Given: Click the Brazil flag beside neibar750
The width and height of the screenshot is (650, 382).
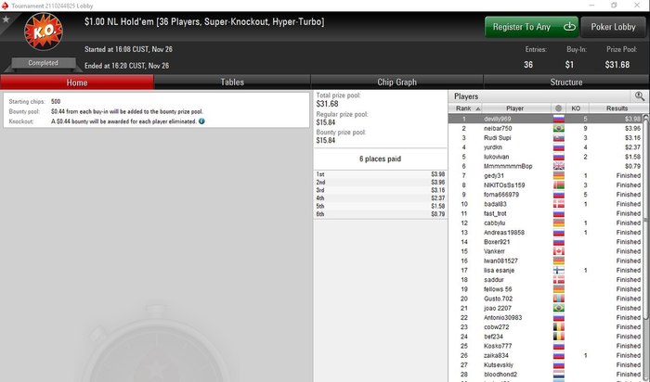Looking at the screenshot, I should pos(558,128).
